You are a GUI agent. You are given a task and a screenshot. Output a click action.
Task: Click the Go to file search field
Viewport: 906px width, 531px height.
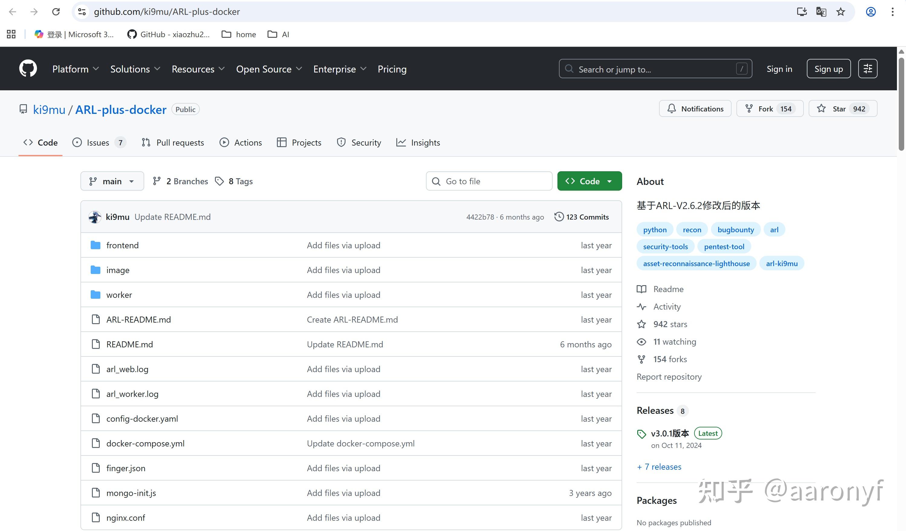[x=489, y=182]
